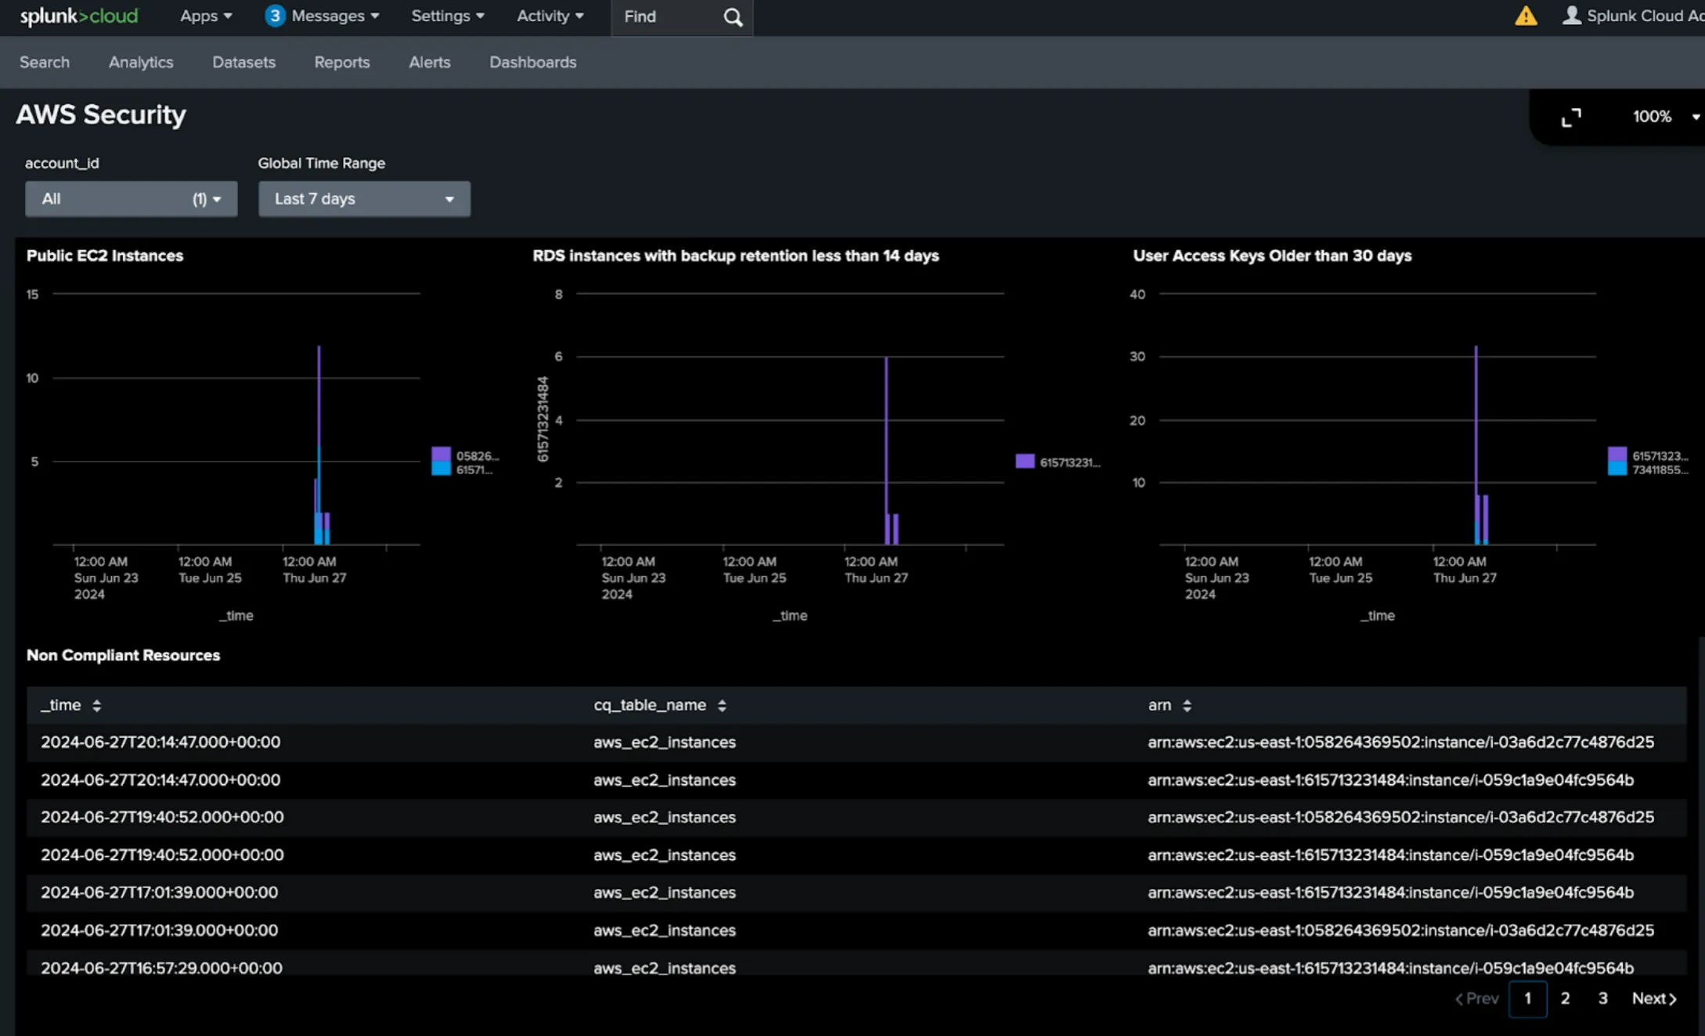Image resolution: width=1705 pixels, height=1036 pixels.
Task: Open the Last 7 days time range
Action: point(364,199)
